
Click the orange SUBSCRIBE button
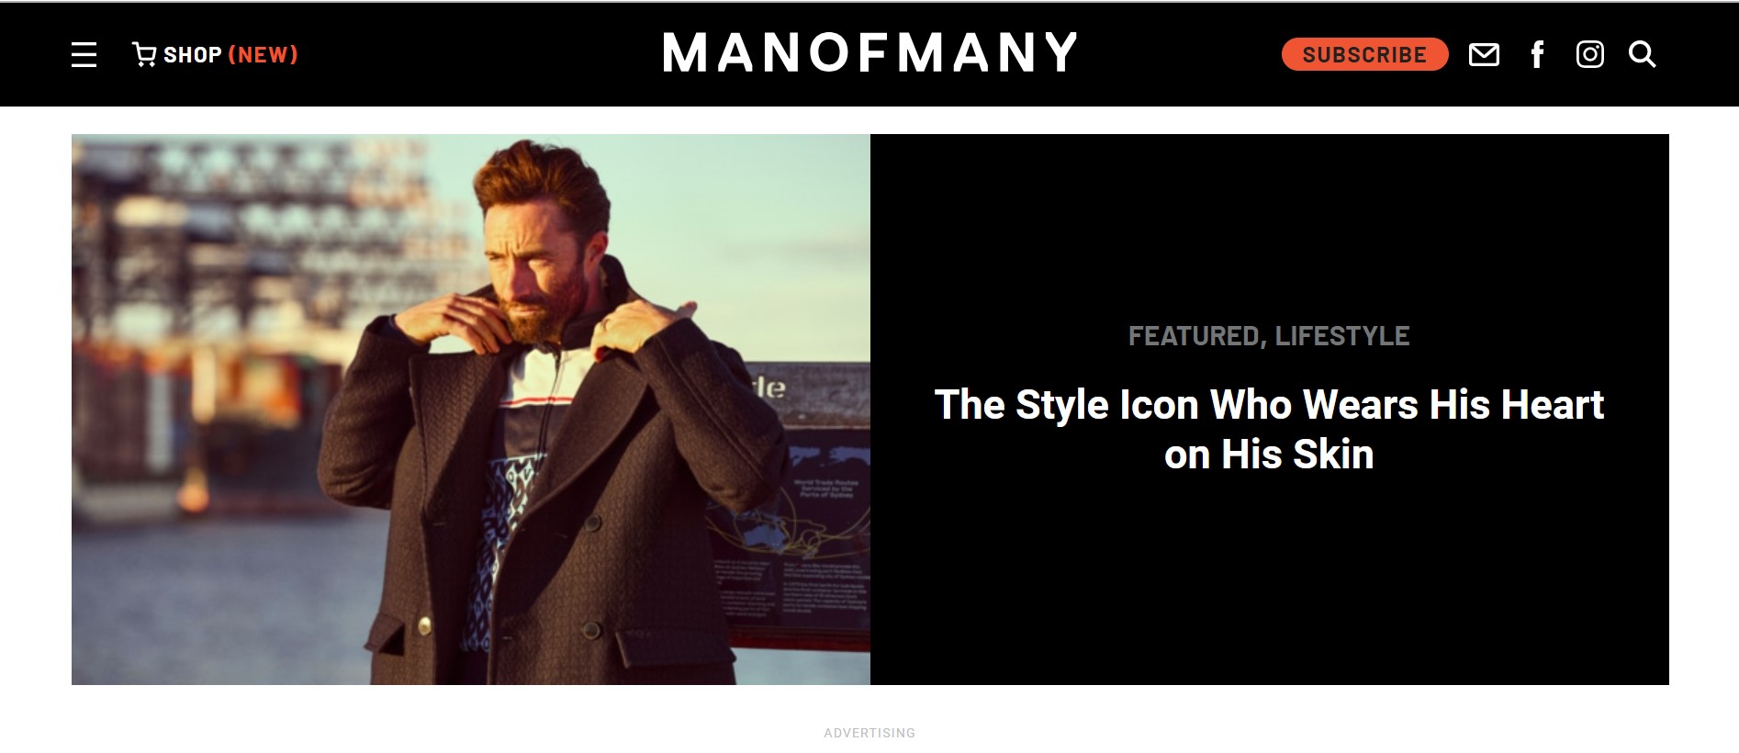click(1364, 54)
